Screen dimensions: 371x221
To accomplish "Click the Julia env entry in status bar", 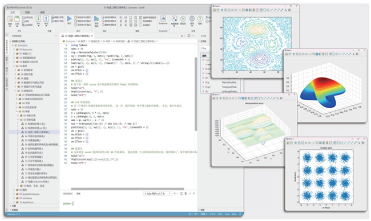I will tap(14, 214).
